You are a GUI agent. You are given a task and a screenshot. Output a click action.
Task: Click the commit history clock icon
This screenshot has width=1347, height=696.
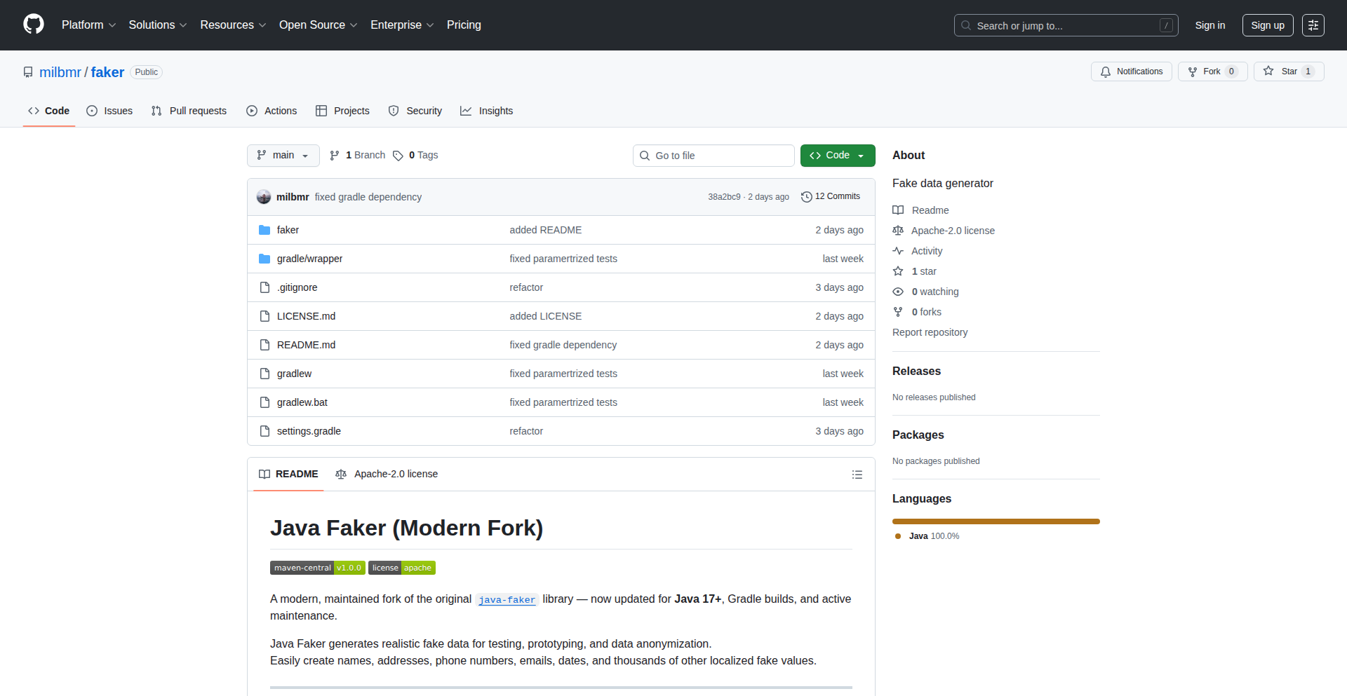click(807, 197)
